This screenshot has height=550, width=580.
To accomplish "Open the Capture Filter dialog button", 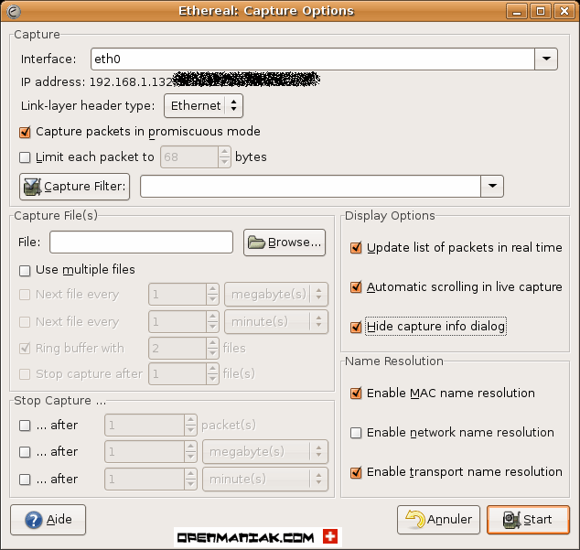I will pos(75,187).
